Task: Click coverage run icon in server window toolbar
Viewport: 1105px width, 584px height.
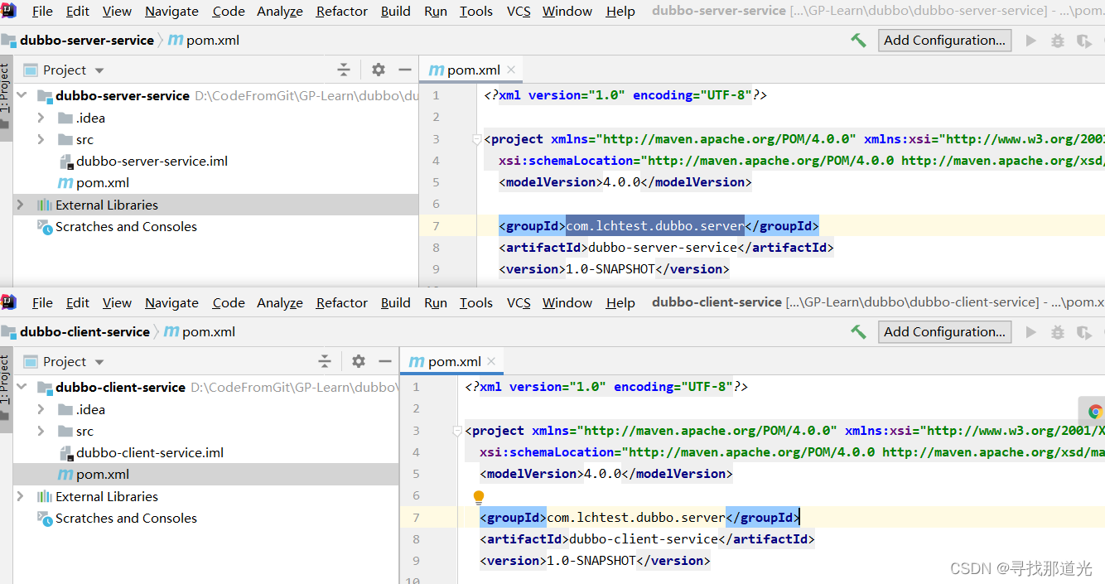Action: [x=1083, y=40]
